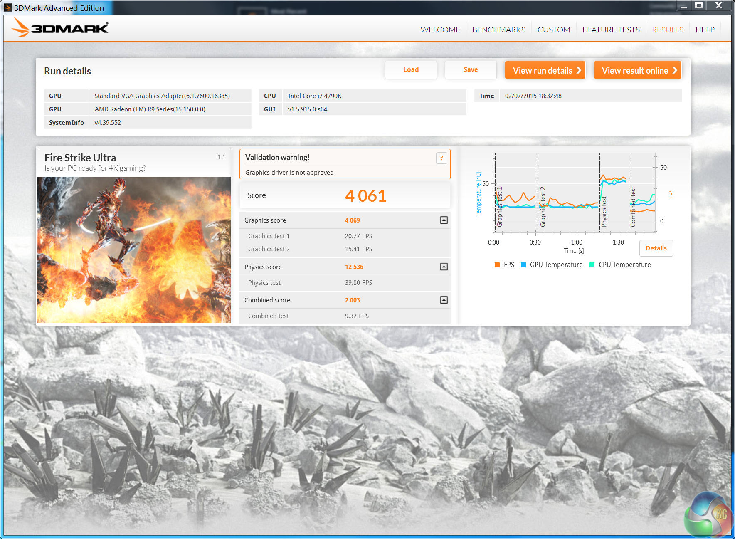Click the 3DMark logo in header
Screen dimensions: 735x539
coord(60,28)
